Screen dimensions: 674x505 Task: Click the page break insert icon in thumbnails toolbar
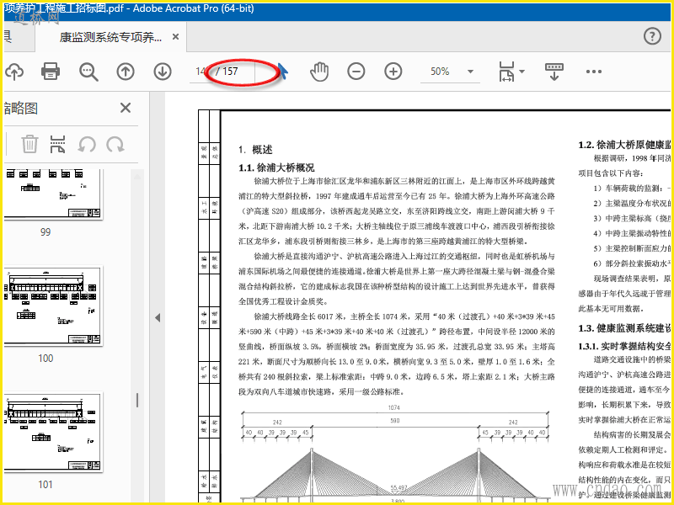click(57, 144)
